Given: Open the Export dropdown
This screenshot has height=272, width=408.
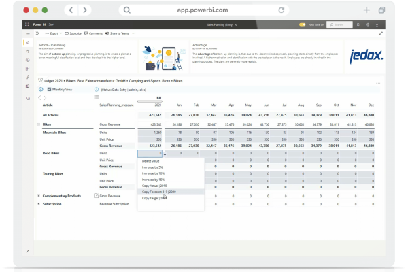Looking at the screenshot, I should 53,33.
